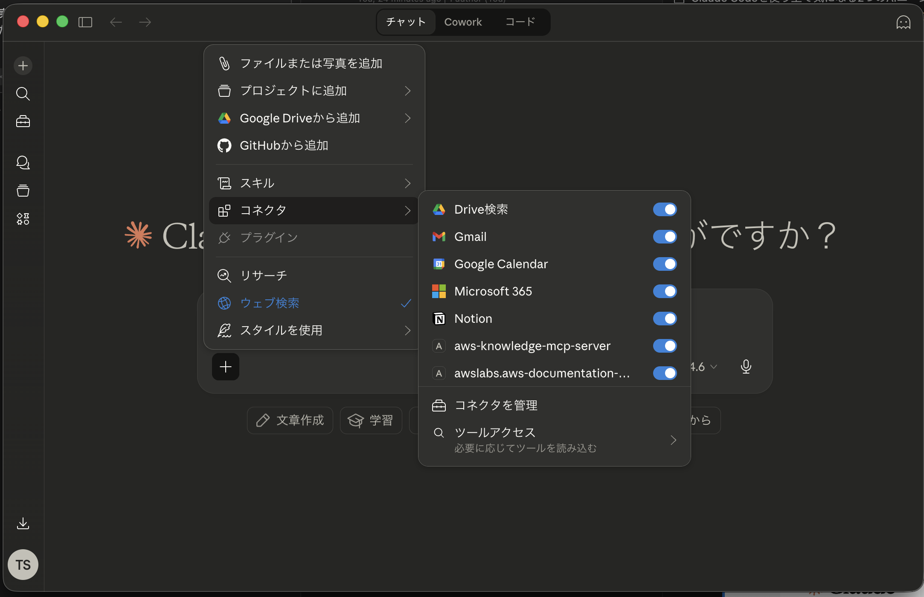Toggle the sidebar panel icon in title bar
924x597 pixels.
click(x=85, y=22)
